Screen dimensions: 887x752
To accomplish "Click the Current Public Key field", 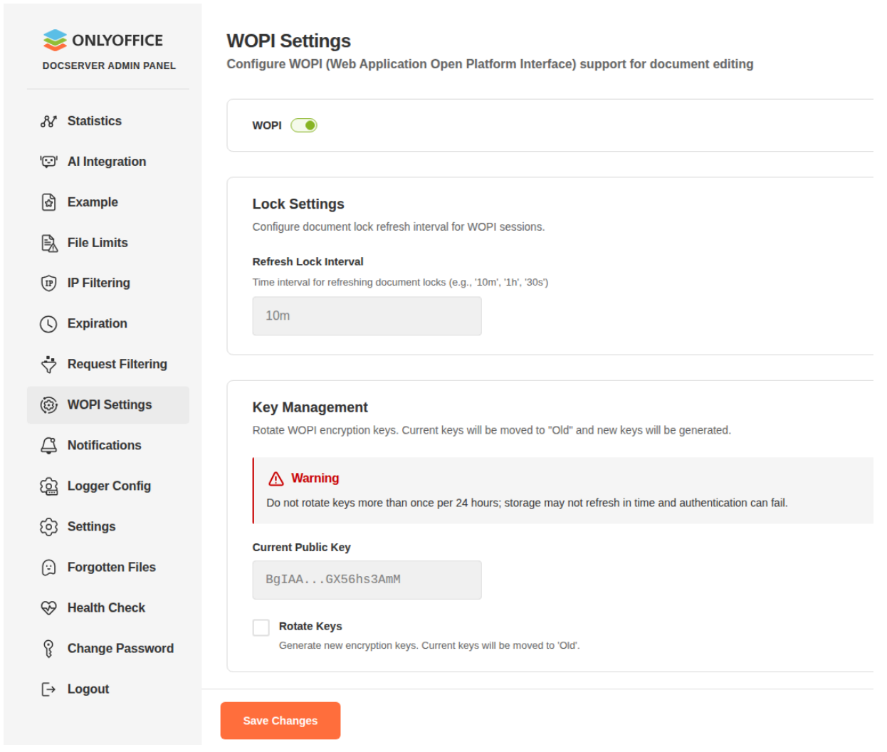I will (367, 580).
